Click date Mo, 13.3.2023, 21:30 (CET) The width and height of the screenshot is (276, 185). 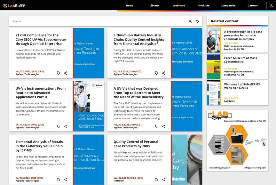coord(29,71)
